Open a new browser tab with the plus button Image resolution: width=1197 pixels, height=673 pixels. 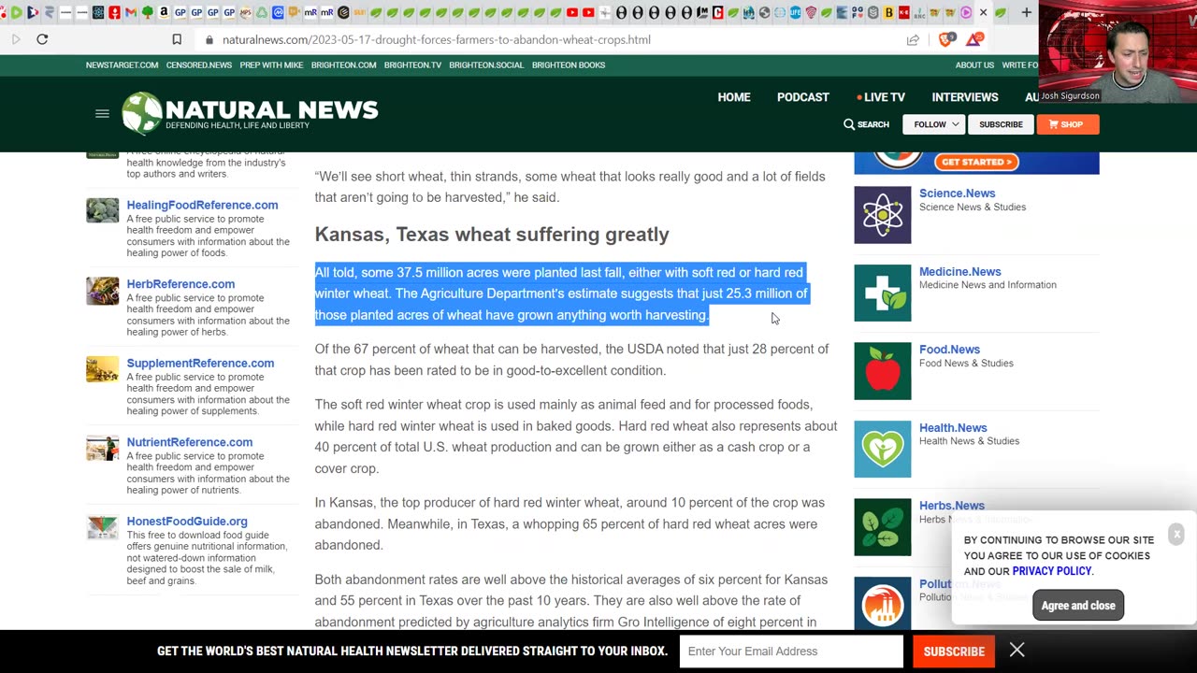(x=1026, y=12)
